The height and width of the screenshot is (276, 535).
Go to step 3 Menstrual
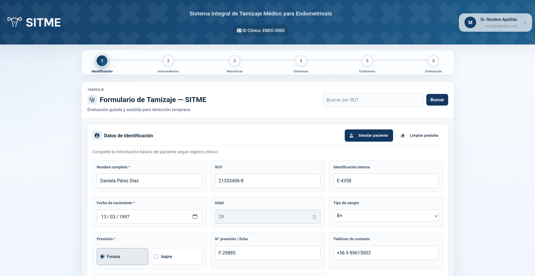click(x=235, y=61)
